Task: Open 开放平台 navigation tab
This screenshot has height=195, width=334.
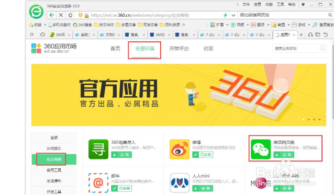Action: pyautogui.click(x=179, y=49)
